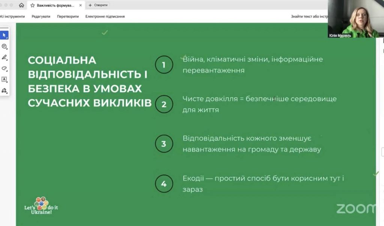Click the circled number 4 bullet
Screen dimensions: 384x226
click(x=163, y=184)
